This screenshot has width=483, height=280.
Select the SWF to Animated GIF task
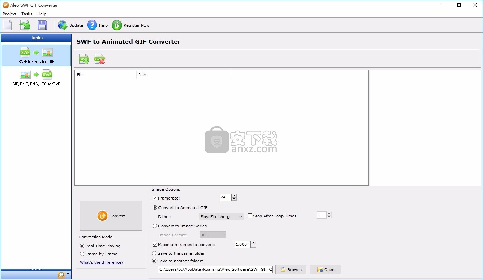tap(36, 56)
